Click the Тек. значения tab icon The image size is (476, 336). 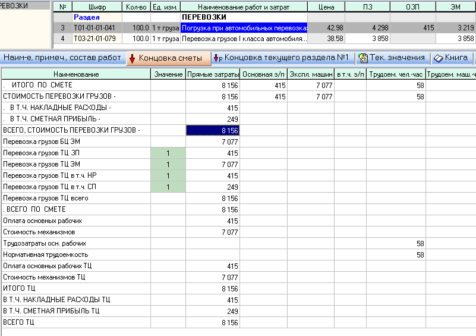(362, 58)
